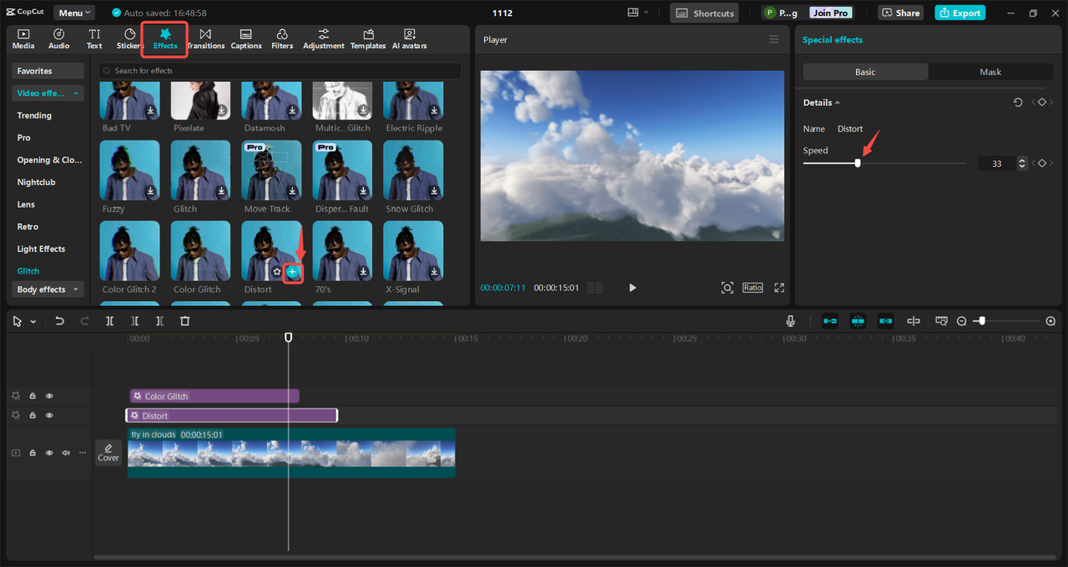Switch to the Filters tab
Screen dimensions: 1068x567
click(x=282, y=38)
